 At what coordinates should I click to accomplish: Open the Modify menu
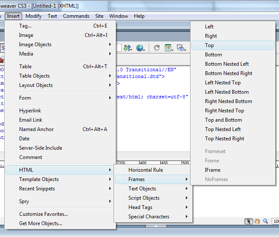[x=34, y=16]
